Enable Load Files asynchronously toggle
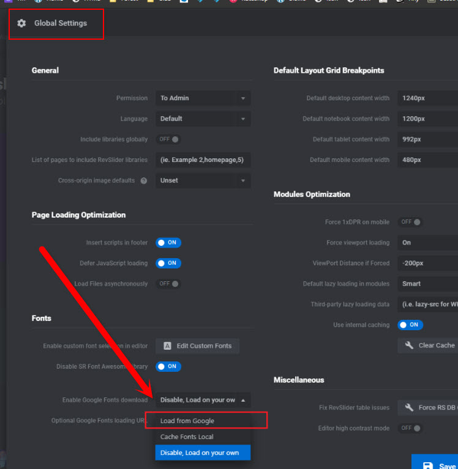The height and width of the screenshot is (469, 458). pyautogui.click(x=168, y=284)
